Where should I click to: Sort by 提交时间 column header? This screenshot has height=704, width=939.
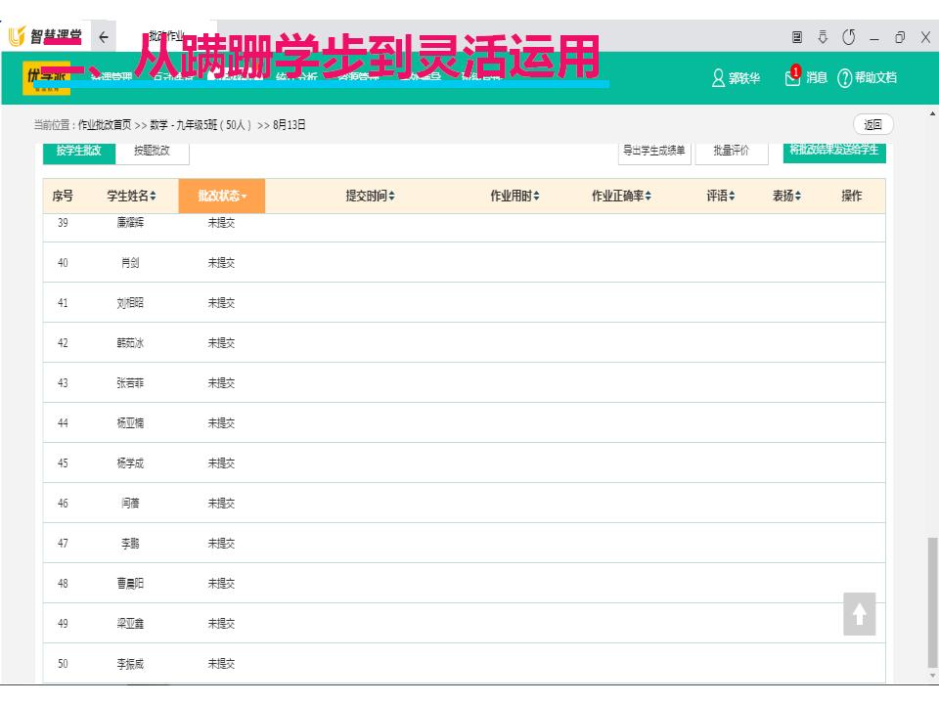[370, 197]
